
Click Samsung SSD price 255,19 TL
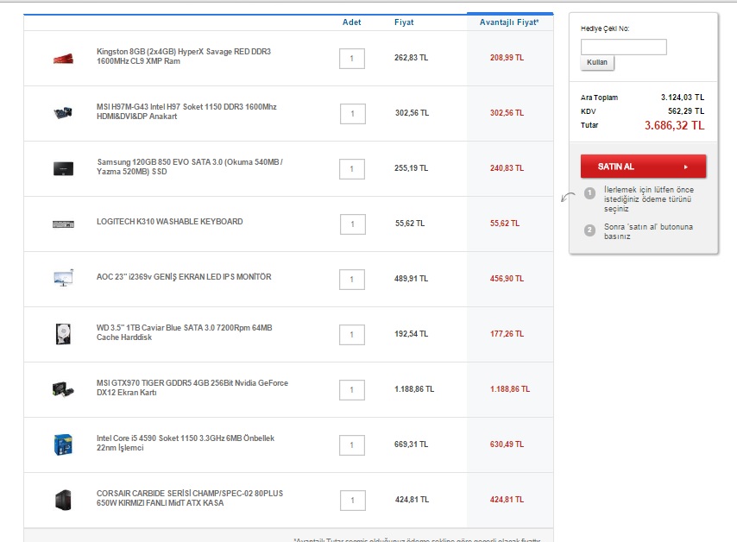point(412,167)
